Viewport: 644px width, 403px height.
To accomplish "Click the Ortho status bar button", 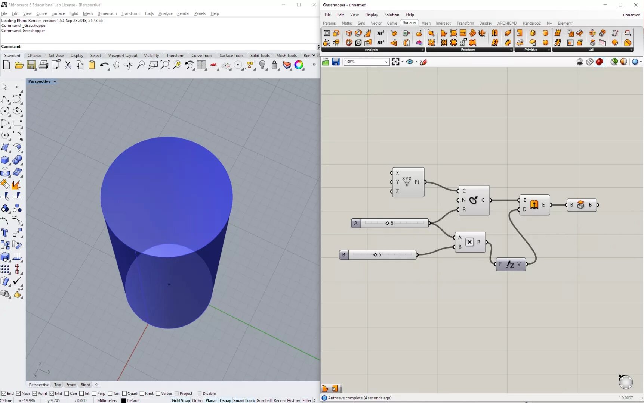I will (197, 400).
